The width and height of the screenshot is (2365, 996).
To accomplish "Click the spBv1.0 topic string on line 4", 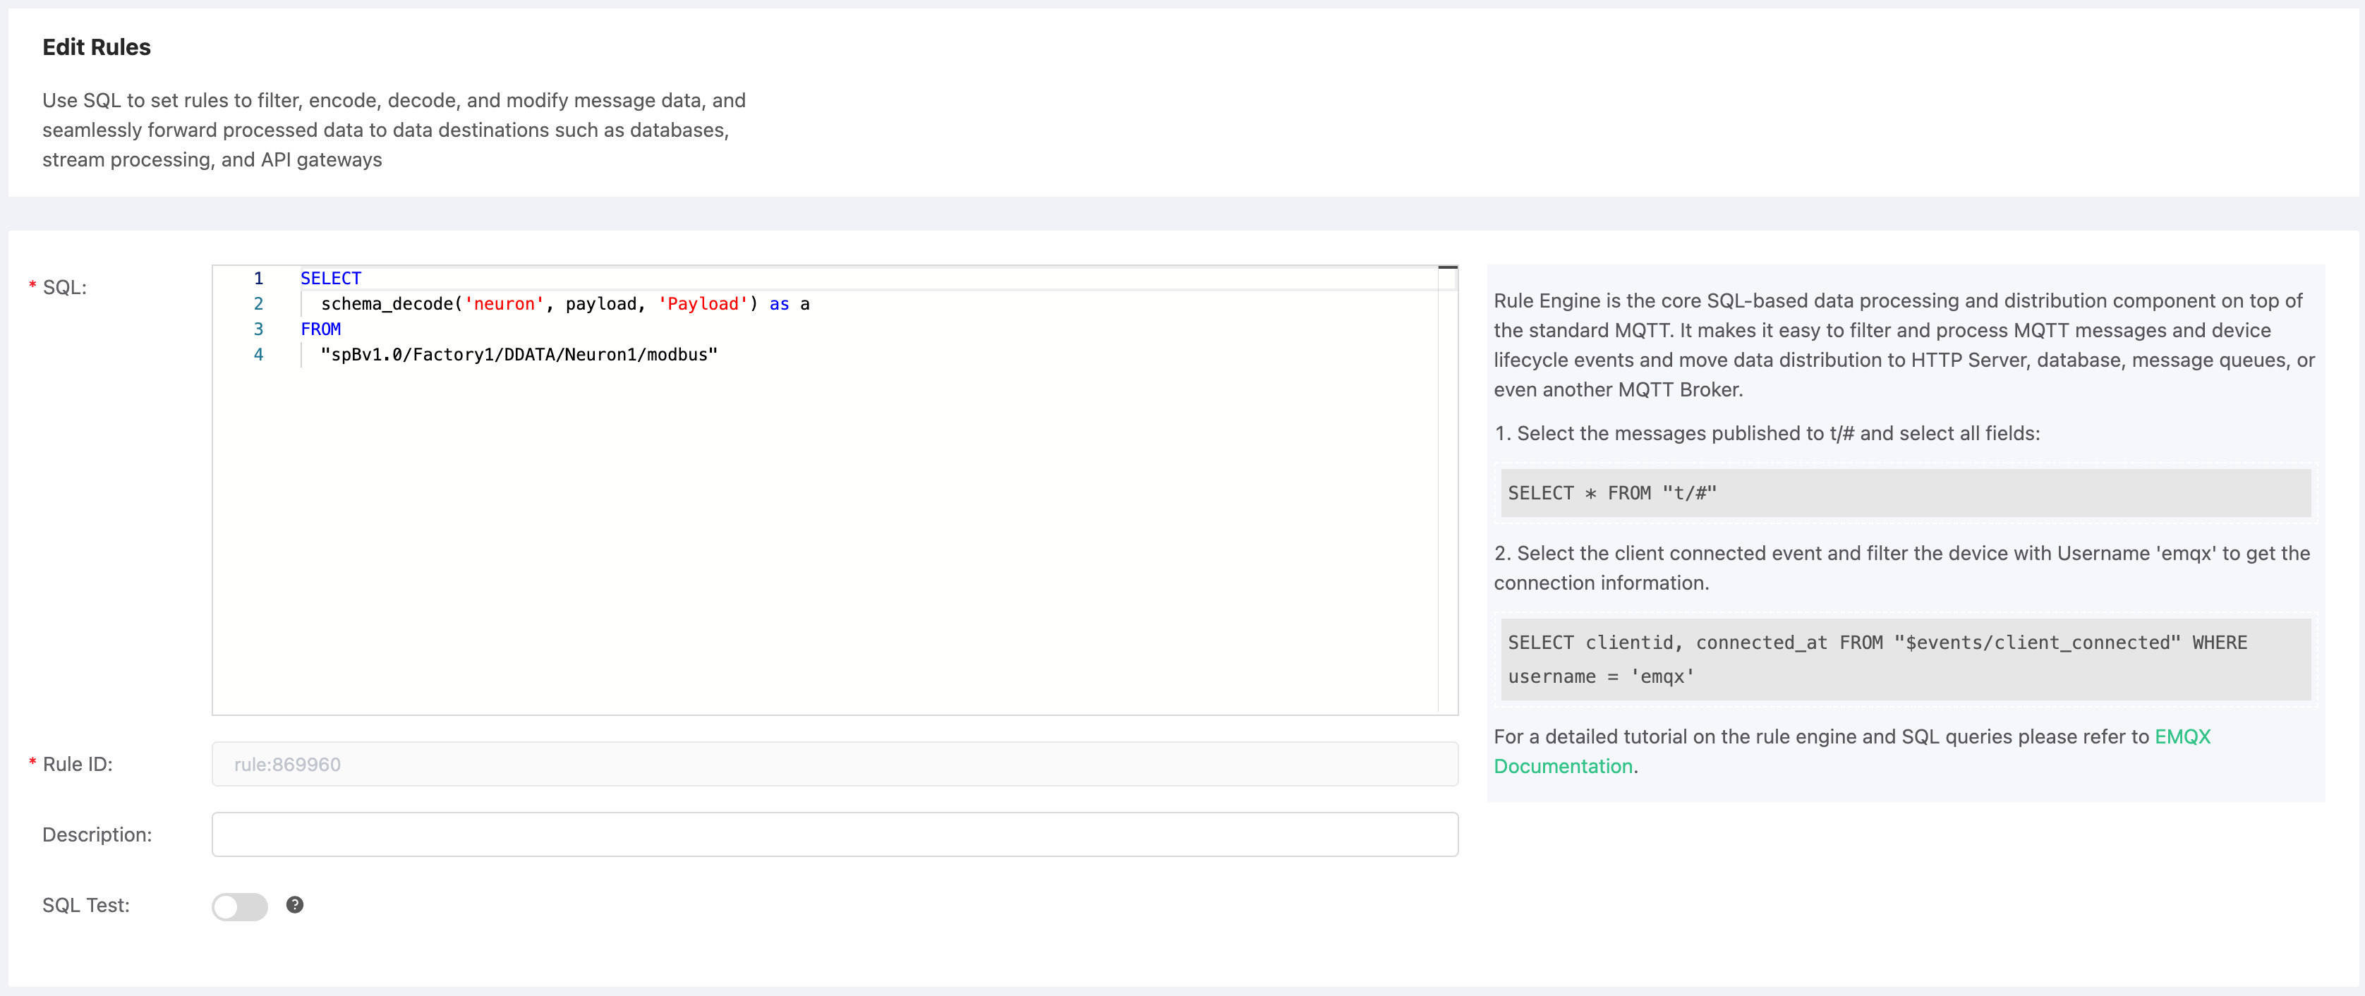I will tap(519, 354).
